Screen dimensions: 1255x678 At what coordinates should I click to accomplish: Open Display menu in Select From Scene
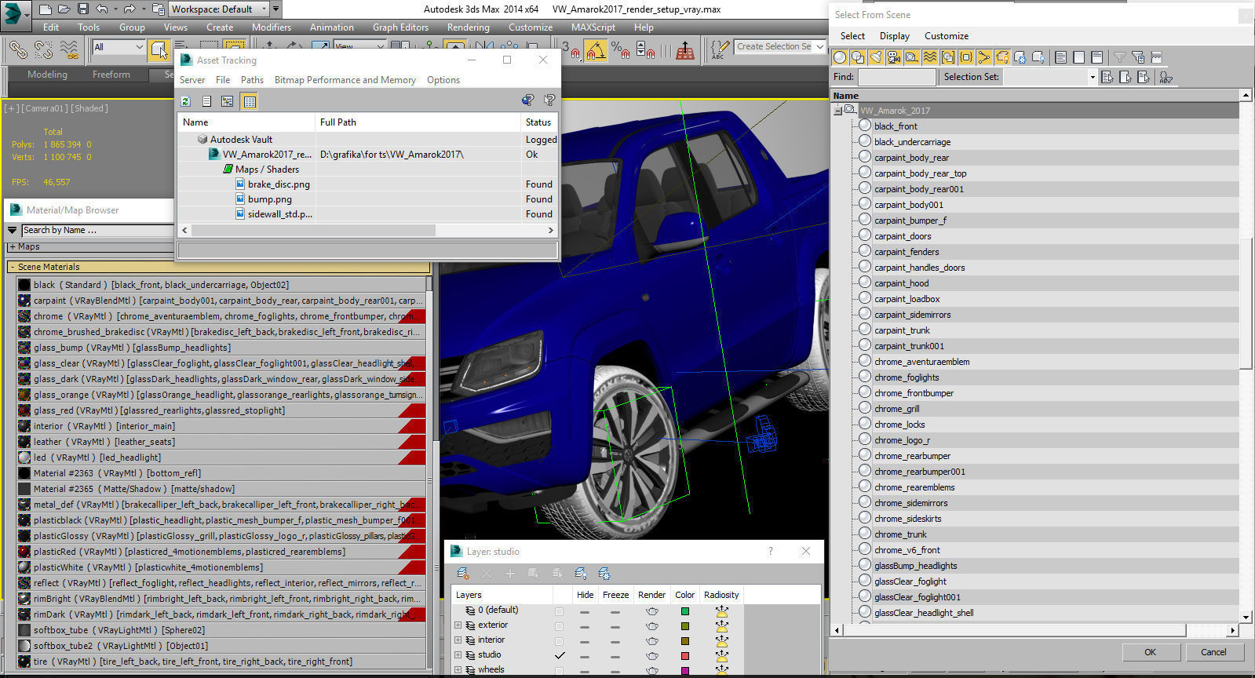[895, 36]
